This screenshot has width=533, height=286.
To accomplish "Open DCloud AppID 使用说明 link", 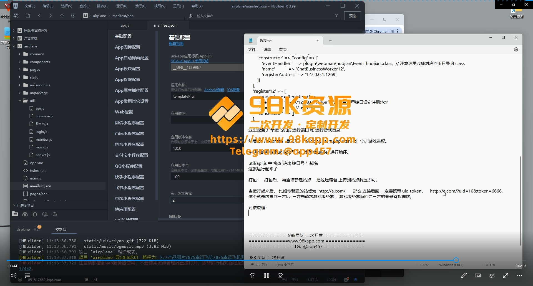I will [x=189, y=61].
